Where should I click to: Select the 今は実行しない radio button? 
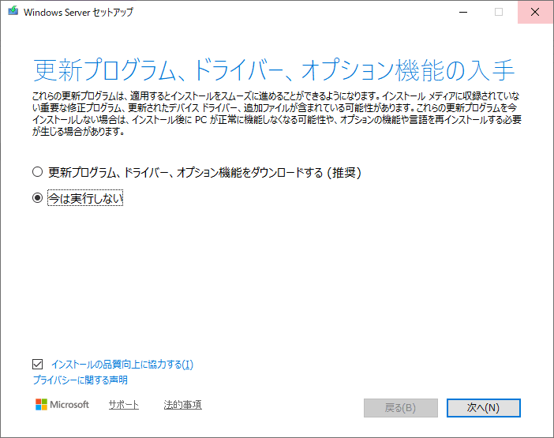pos(37,199)
